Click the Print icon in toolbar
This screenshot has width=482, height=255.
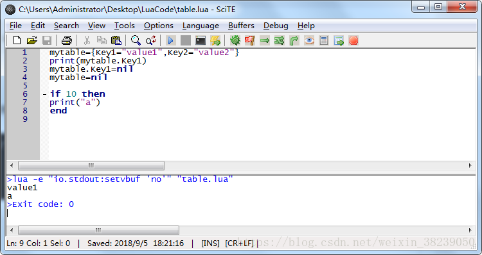pos(66,40)
